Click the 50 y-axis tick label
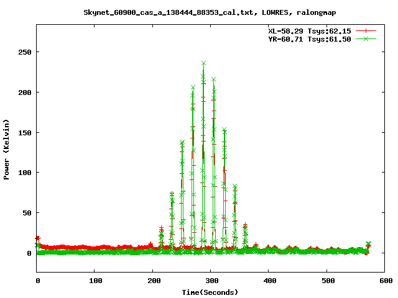 coord(27,213)
